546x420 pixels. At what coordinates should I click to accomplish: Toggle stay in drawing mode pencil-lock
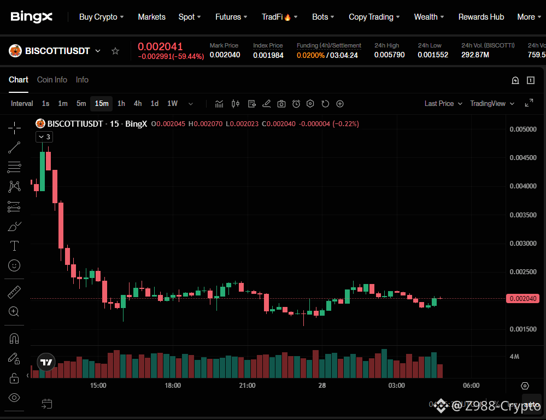click(14, 358)
